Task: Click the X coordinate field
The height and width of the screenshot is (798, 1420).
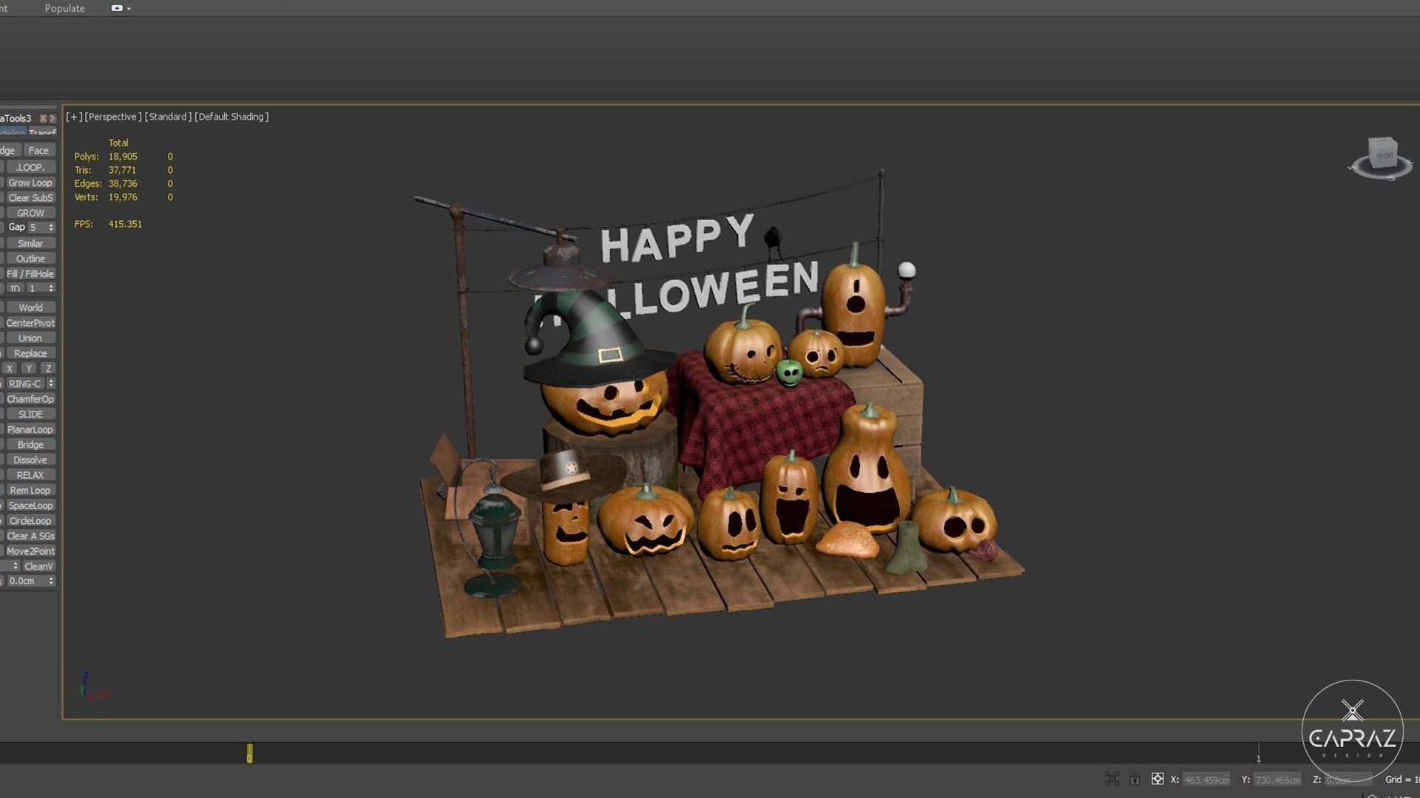Action: 1206,780
